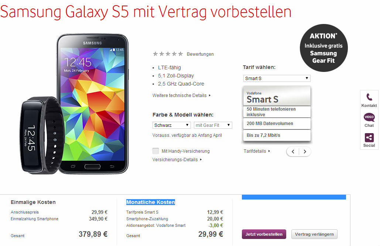The image size is (380, 246).
Task: Show next tariff with right arrow
Action: [x=305, y=152]
